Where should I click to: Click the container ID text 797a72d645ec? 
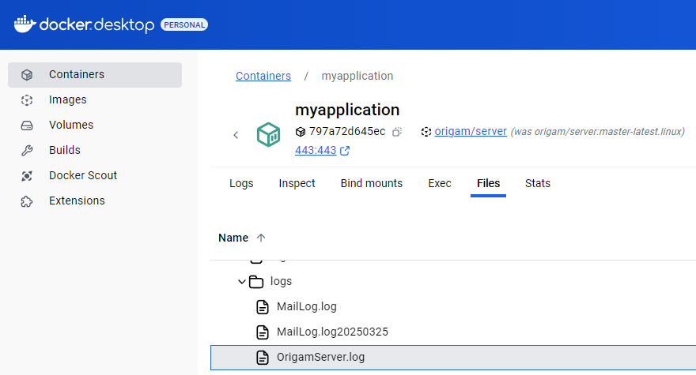pos(347,131)
